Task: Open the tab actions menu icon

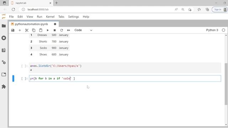Action: (4, 3)
